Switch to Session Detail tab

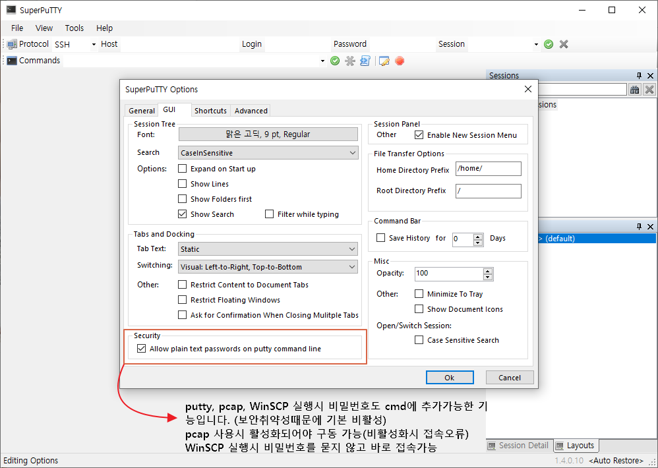519,446
